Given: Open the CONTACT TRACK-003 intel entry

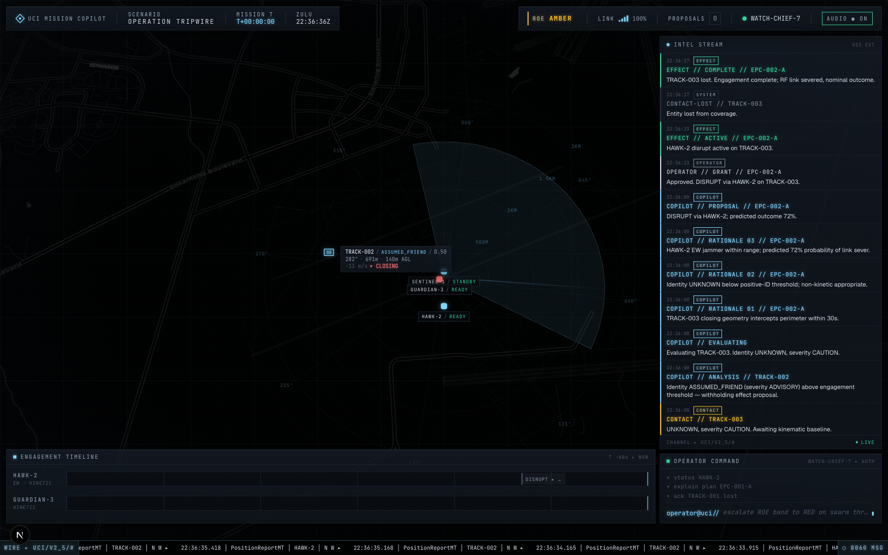Looking at the screenshot, I should click(x=770, y=420).
